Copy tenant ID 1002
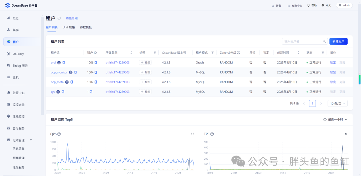This screenshot has width=361, height=176. 96,82
